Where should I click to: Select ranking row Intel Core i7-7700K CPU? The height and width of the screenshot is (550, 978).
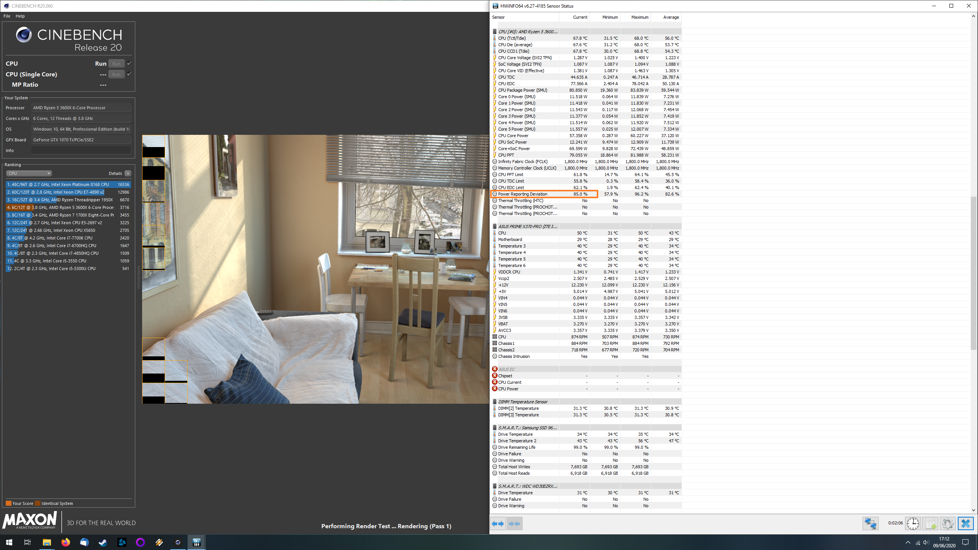68,238
